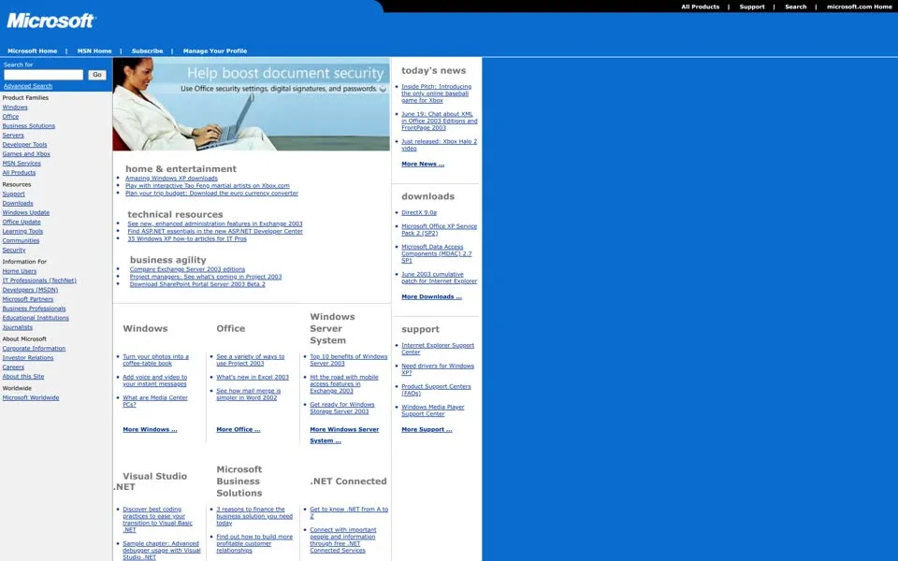Open IT Professionals (TechNet) link

(39, 280)
